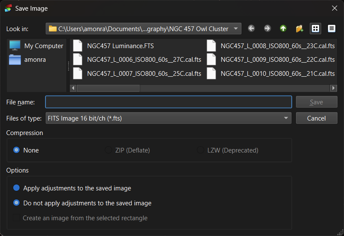This screenshot has height=236, width=344.
Task: Select Do not apply adjustments option
Action: pos(17,203)
